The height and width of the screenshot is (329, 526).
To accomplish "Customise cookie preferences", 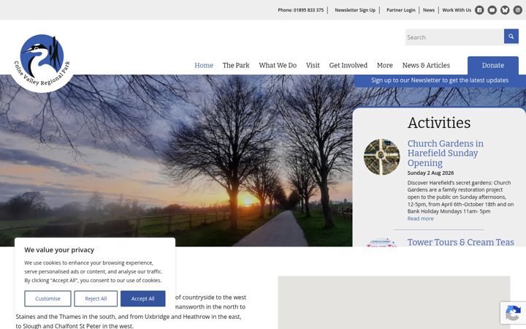I will click(x=47, y=298).
